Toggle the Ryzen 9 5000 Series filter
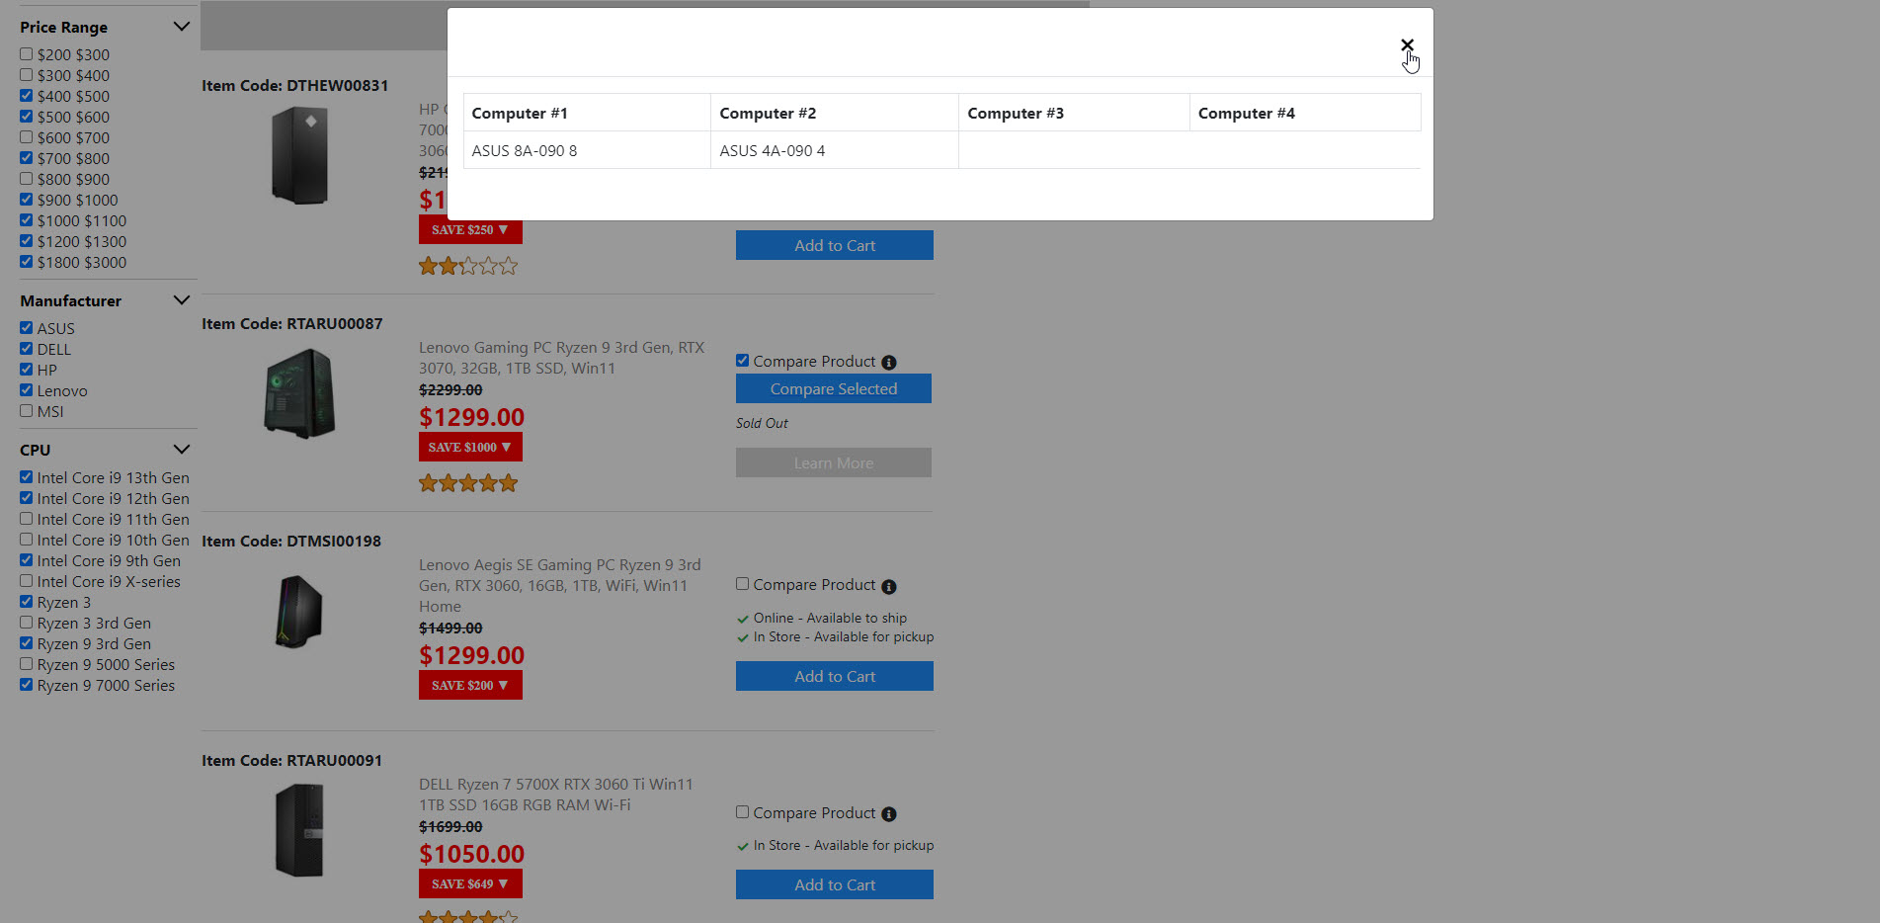This screenshot has height=923, width=1880. click(27, 664)
